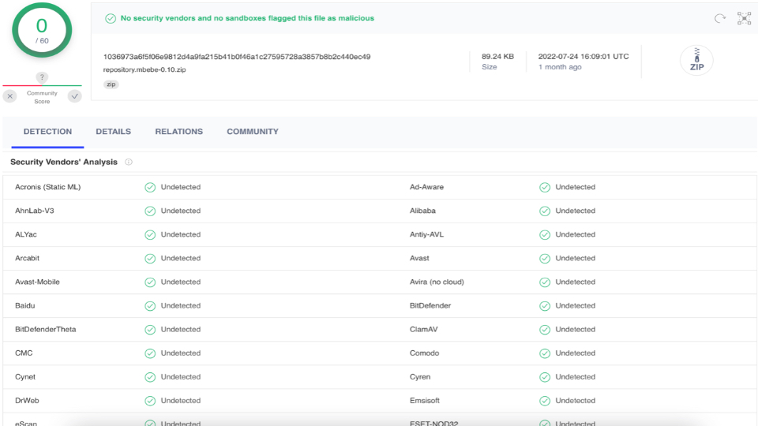Viewport: 758px width, 426px height.
Task: Click the reanalyze refresh icon
Action: point(720,18)
